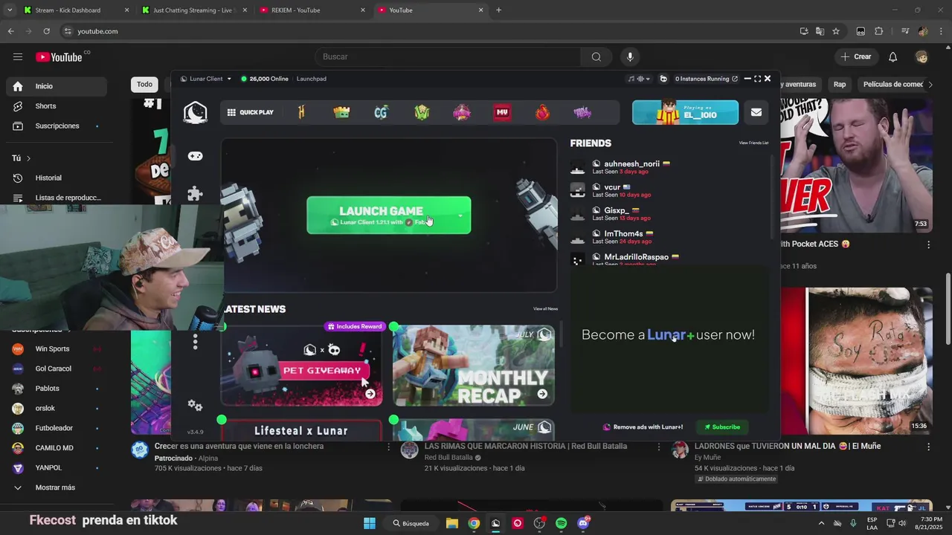Switch to the Just Chatting Streaming tab
952x535 pixels.
pos(193,10)
